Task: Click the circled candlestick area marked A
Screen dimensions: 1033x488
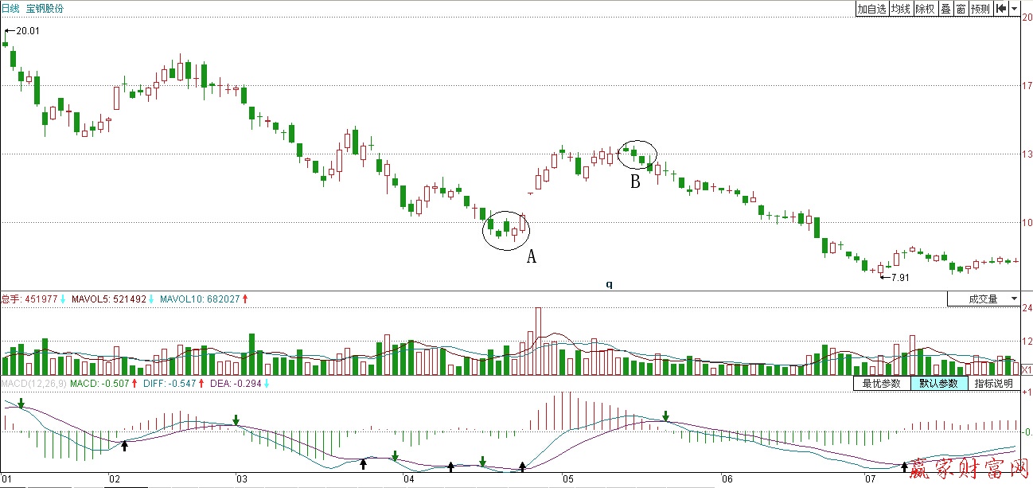Action: pos(506,230)
